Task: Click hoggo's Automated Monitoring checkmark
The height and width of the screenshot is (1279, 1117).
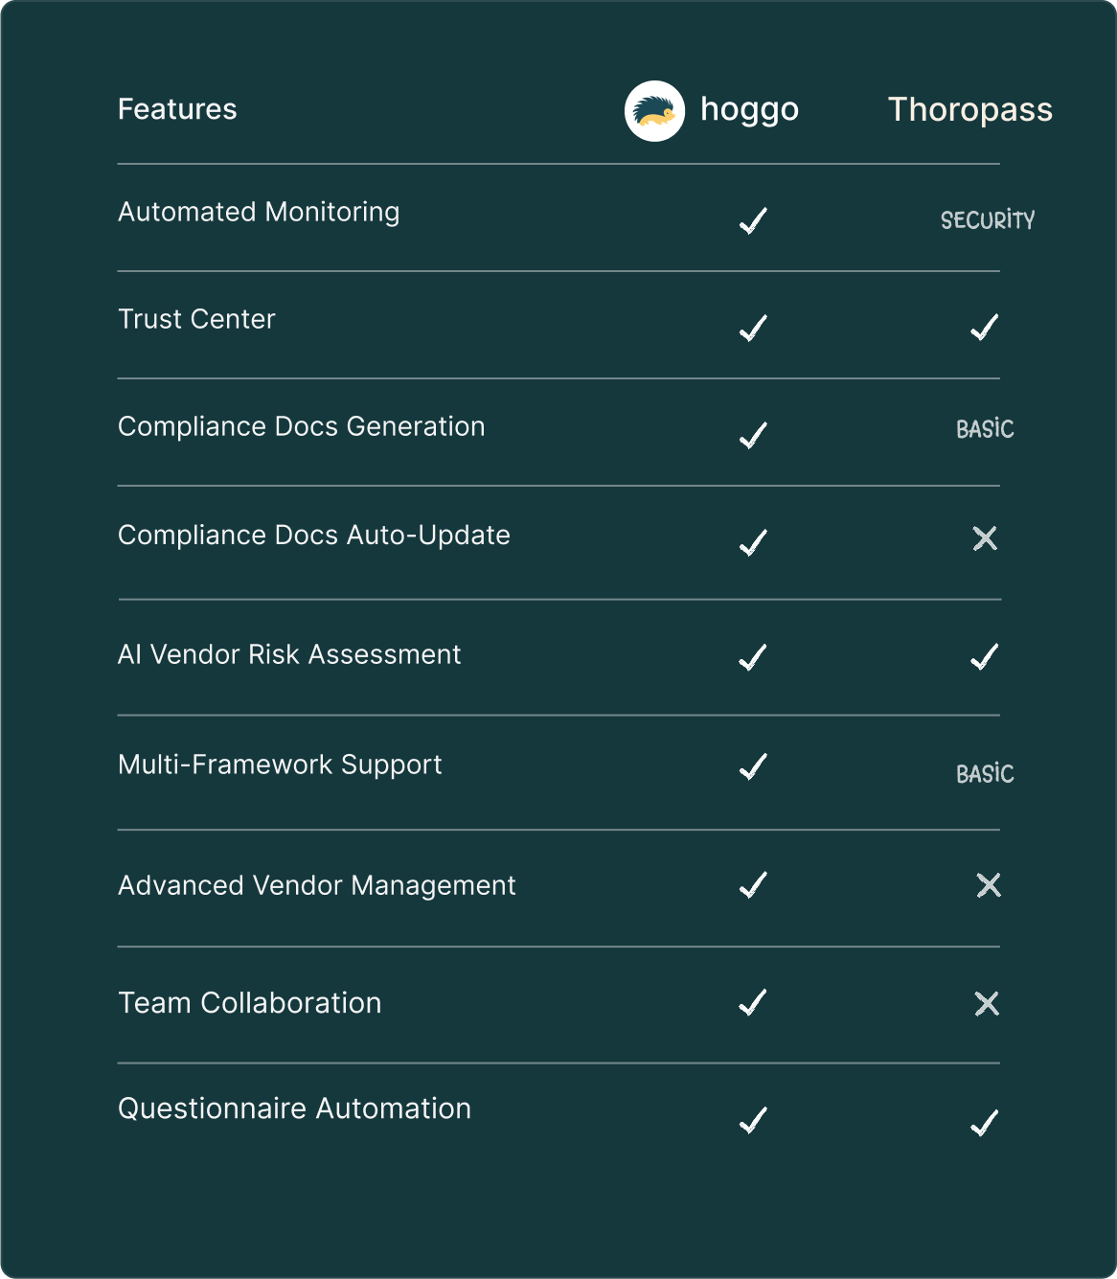Action: tap(754, 221)
